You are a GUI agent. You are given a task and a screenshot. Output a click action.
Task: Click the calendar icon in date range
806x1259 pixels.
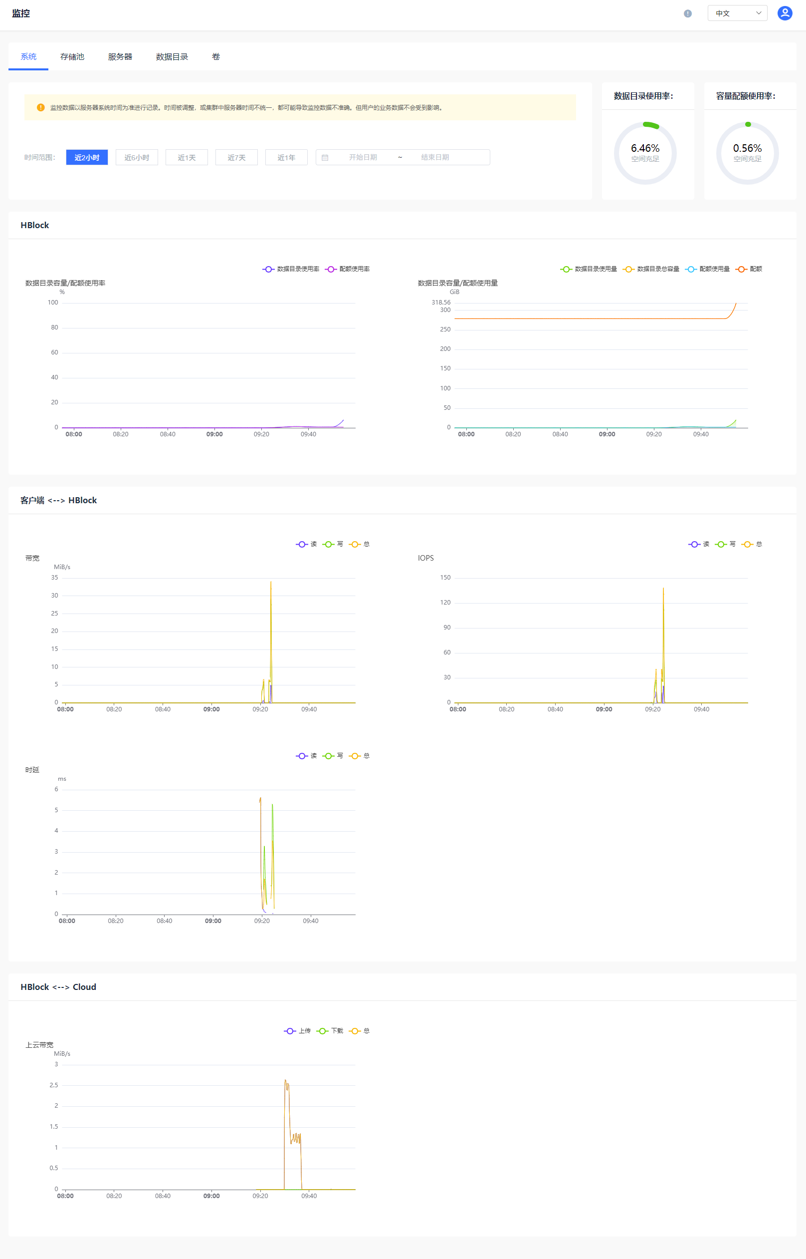pos(325,158)
